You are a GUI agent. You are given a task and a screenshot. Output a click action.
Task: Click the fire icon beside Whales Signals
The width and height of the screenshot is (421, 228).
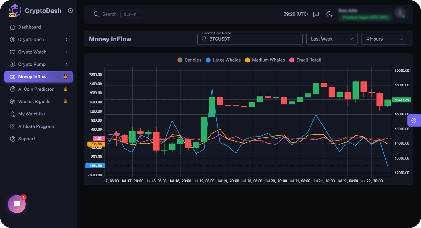click(66, 101)
